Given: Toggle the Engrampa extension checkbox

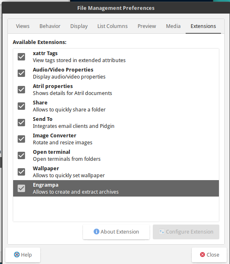Looking at the screenshot, I should 21,188.
